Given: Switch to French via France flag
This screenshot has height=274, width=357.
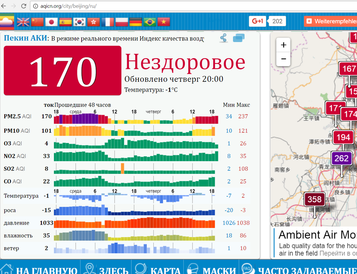Looking at the screenshot, I should click(108, 22).
